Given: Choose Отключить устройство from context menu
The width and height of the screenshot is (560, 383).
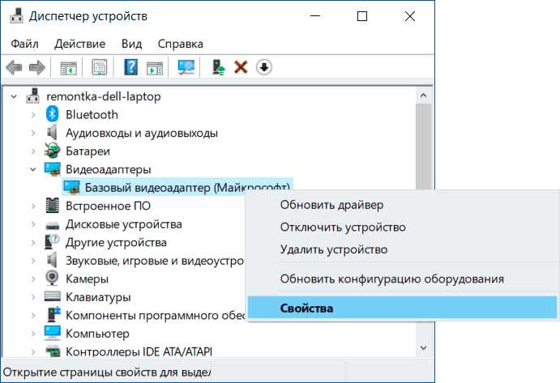Looking at the screenshot, I should click(343, 227).
